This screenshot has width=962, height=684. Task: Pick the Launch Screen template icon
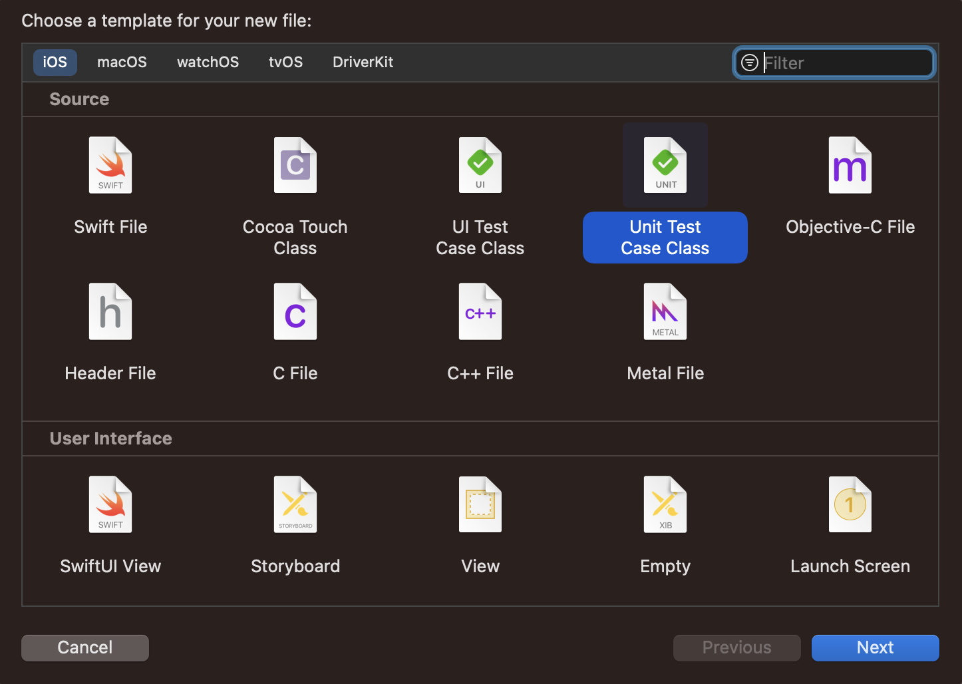click(x=850, y=504)
